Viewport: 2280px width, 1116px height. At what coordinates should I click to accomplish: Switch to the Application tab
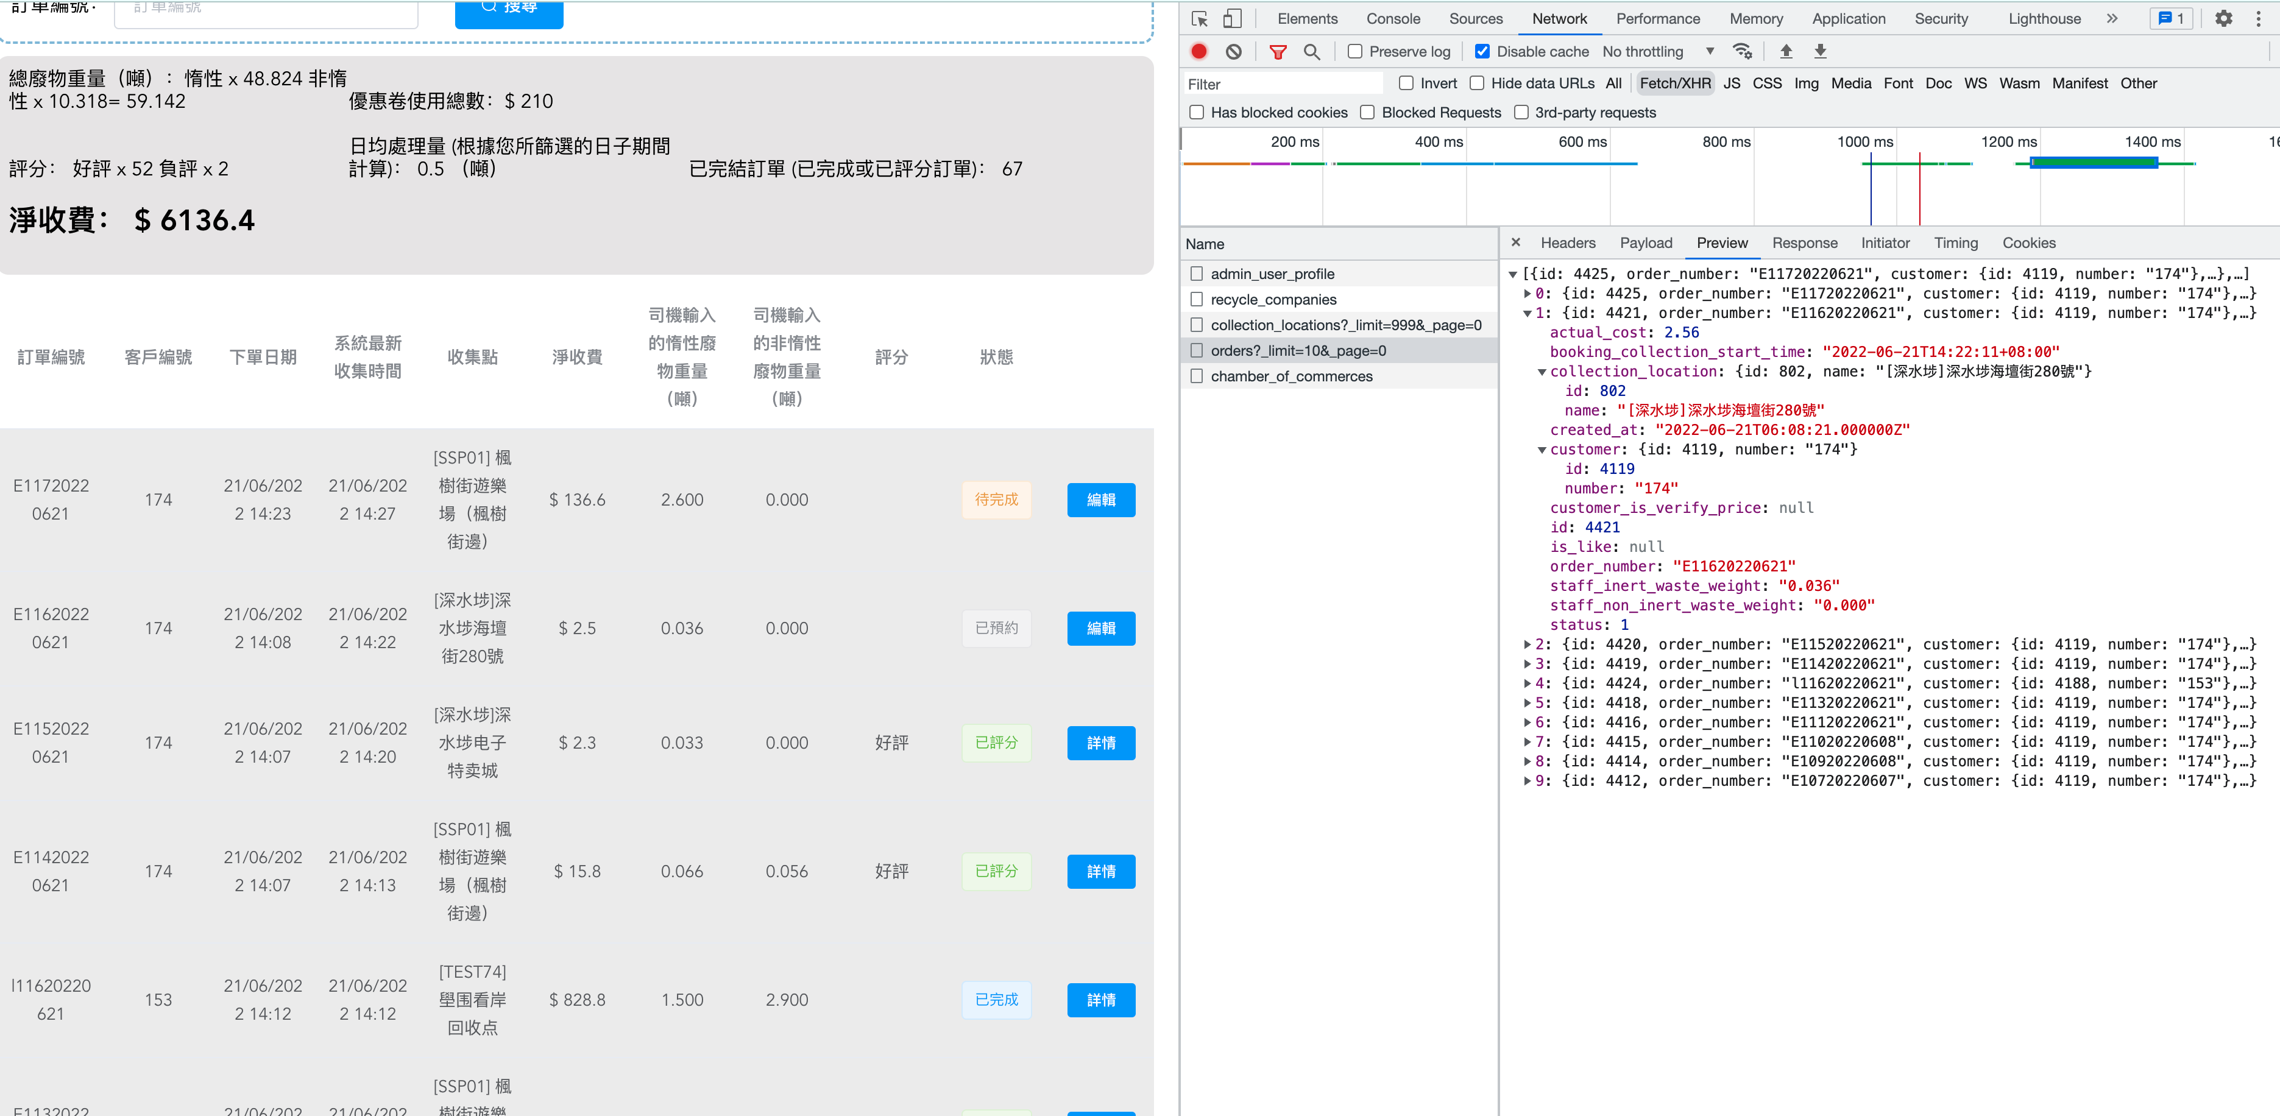pyautogui.click(x=1848, y=19)
